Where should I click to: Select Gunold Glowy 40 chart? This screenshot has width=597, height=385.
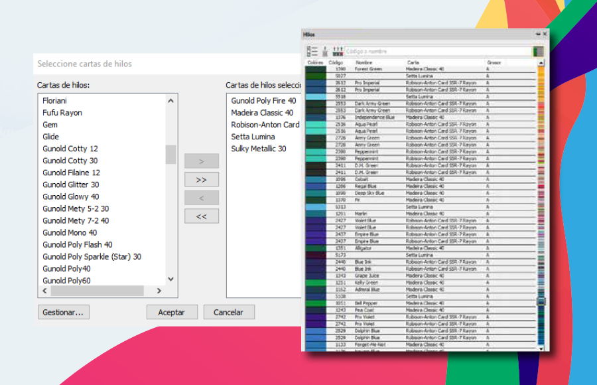point(71,196)
